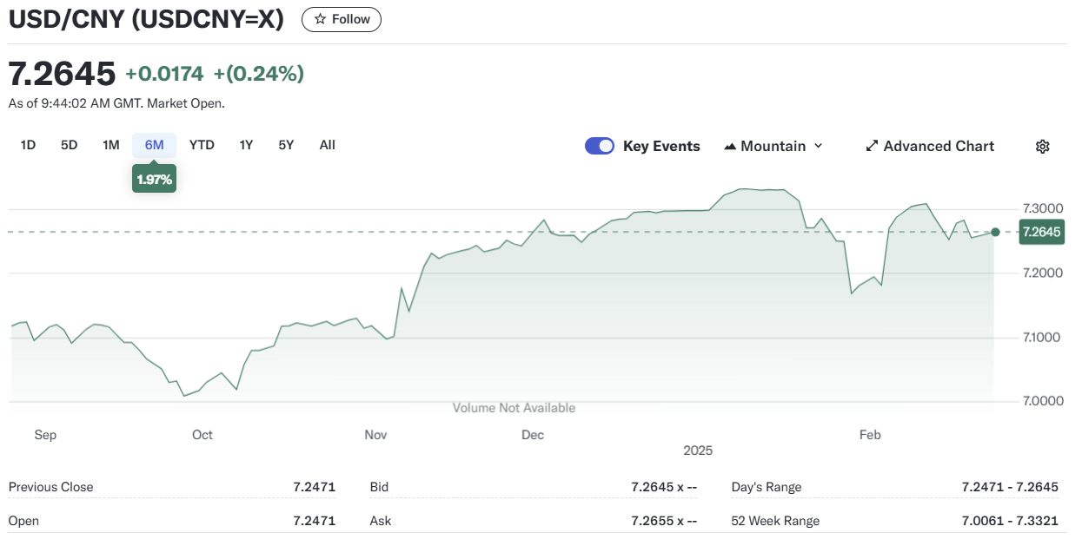The image size is (1082, 546).
Task: Select the 6M time range tab
Action: point(154,145)
